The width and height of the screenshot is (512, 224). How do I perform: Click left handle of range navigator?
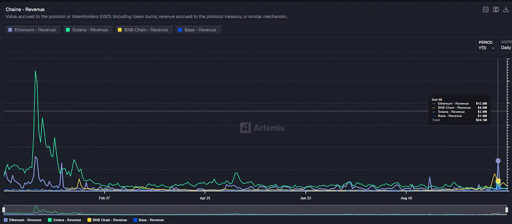click(x=4, y=210)
